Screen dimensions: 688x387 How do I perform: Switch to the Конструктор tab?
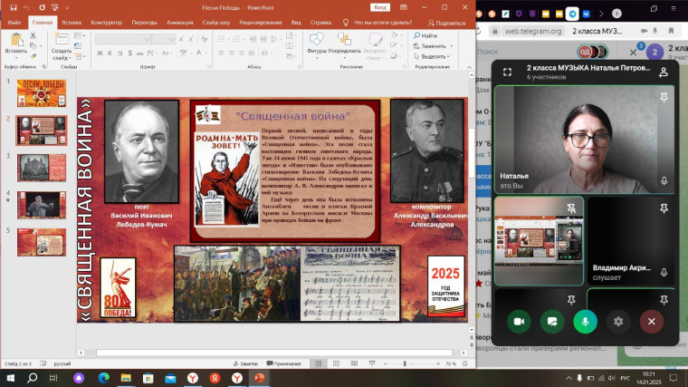(x=106, y=23)
